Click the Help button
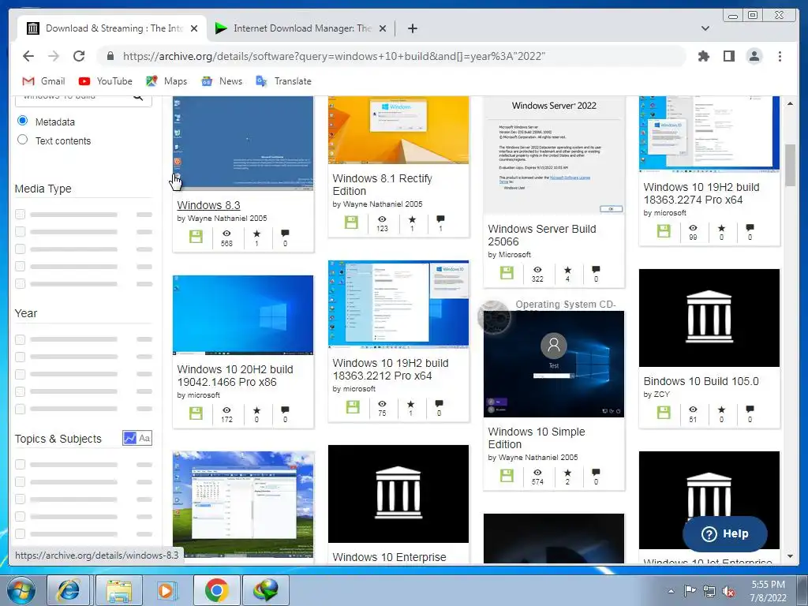 [725, 534]
